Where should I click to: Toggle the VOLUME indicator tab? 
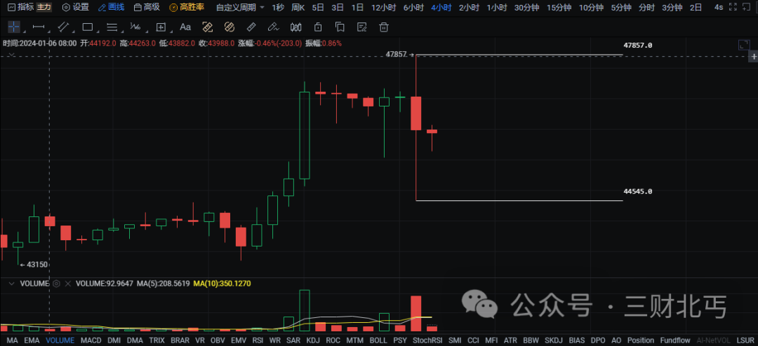tap(60, 340)
